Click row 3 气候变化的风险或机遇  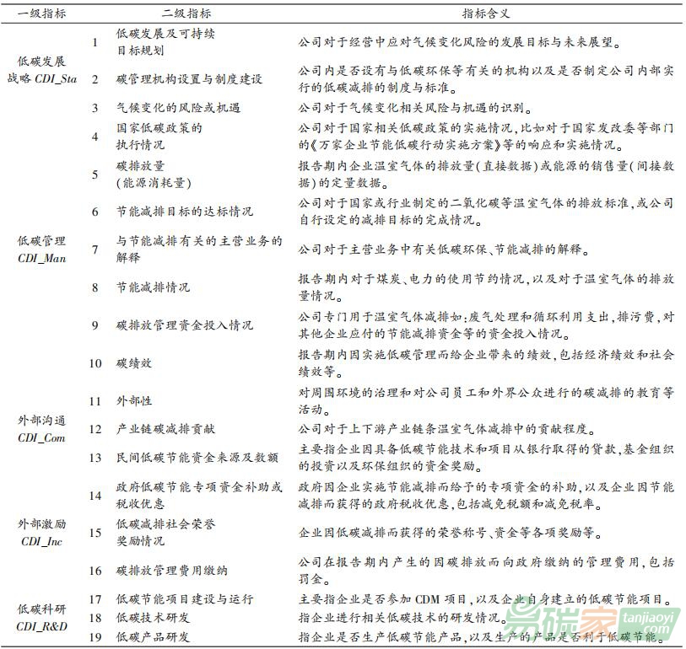tap(178, 108)
